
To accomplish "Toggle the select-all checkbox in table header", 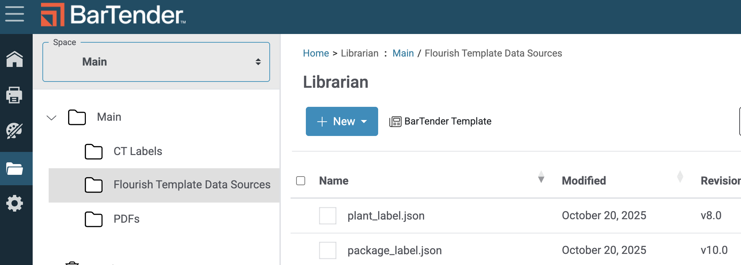I will tap(301, 181).
